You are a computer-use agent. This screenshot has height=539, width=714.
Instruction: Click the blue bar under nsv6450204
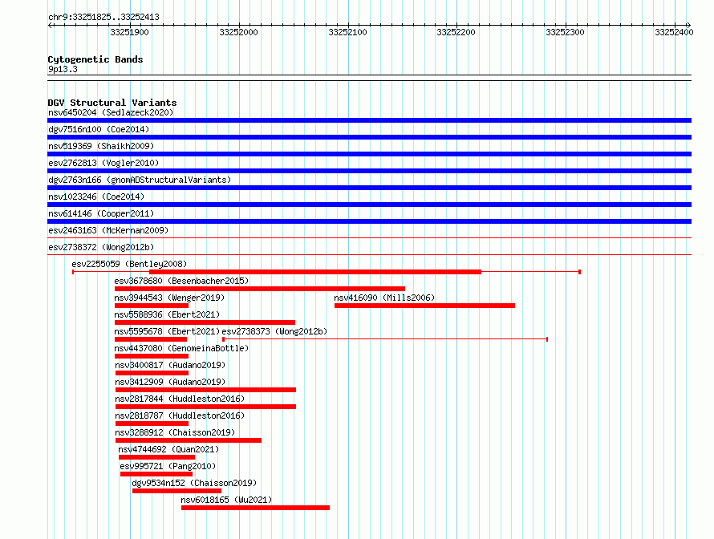click(x=369, y=120)
